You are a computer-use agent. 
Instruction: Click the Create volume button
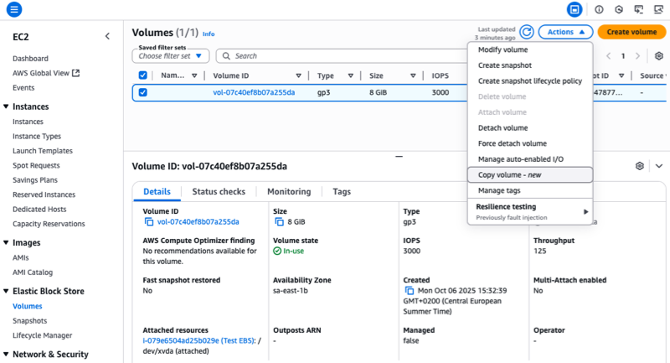coord(631,32)
